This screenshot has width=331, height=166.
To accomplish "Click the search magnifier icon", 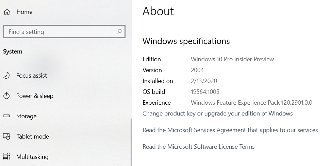I will [x=119, y=32].
